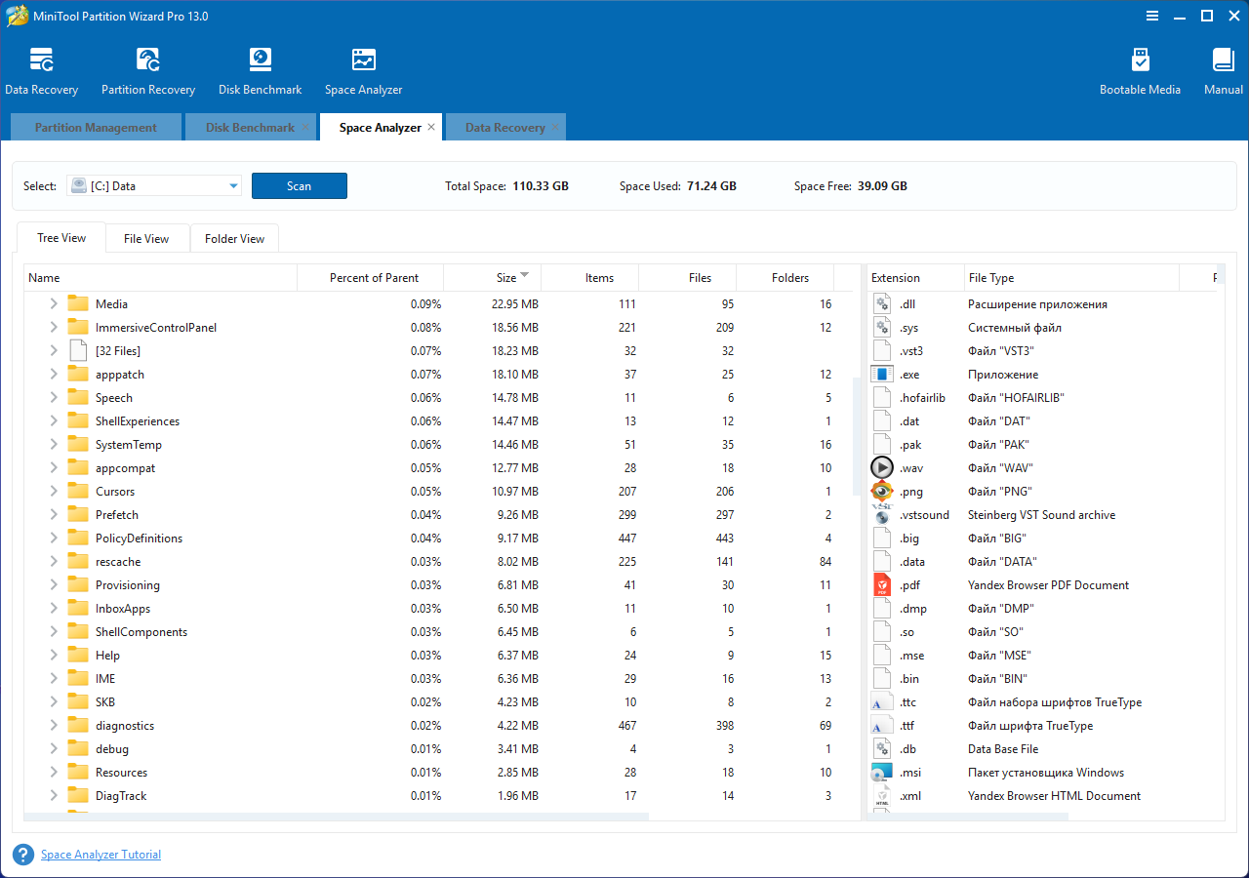This screenshot has width=1249, height=878.
Task: Expand the Media folder node
Action: (54, 304)
